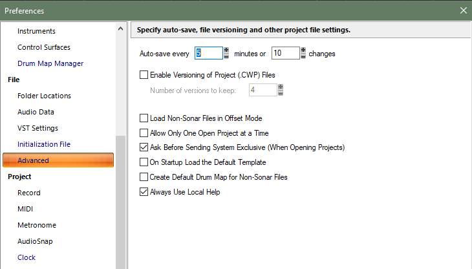Screen dimensions: 472x269
Task: Open the Metronome project settings
Action: [x=37, y=225]
